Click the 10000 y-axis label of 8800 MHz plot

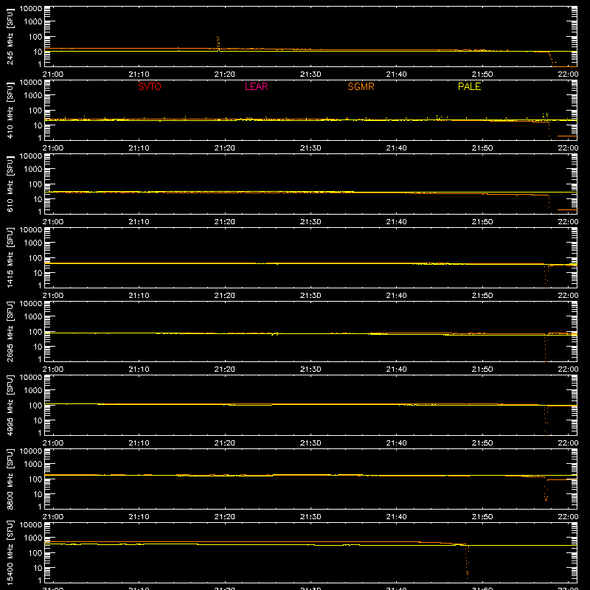click(31, 451)
